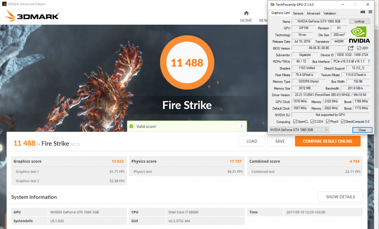Switch to the Advanced tab

pos(313,13)
